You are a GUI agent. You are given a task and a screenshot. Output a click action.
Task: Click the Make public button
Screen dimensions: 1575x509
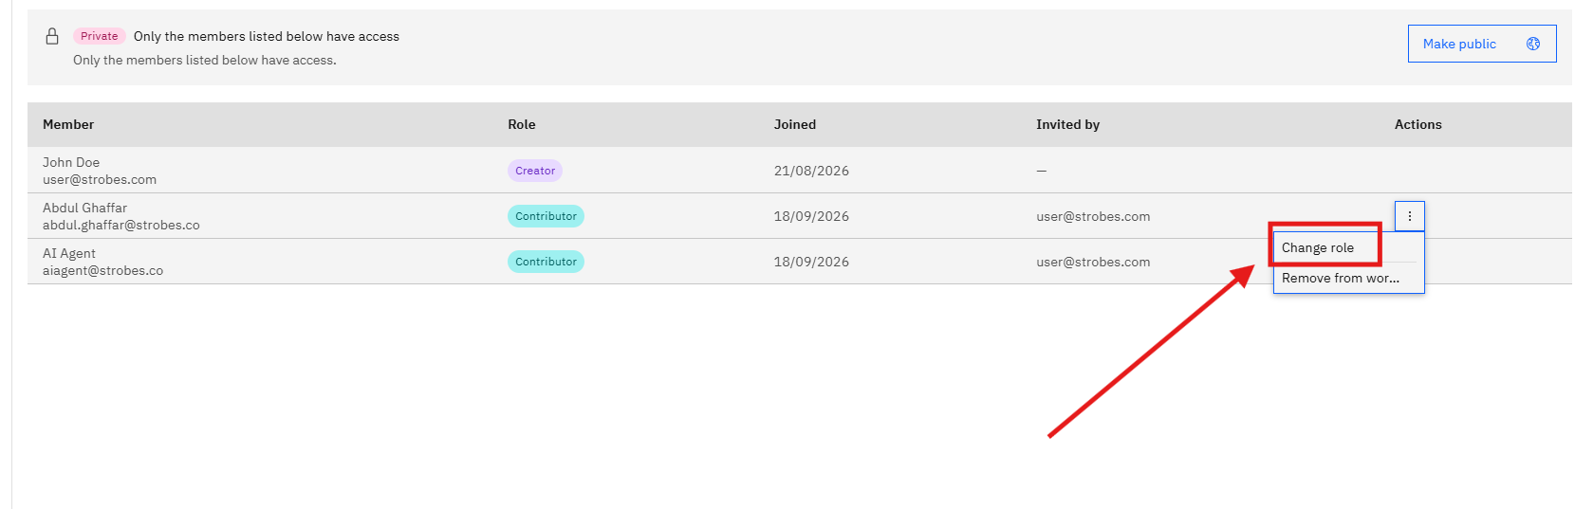pos(1481,44)
